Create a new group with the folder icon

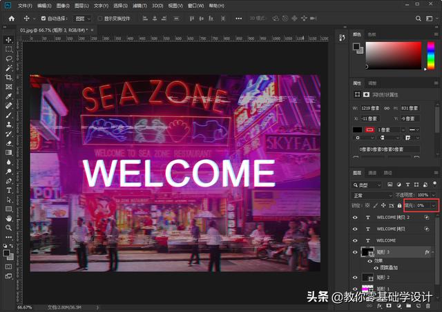[x=409, y=306]
